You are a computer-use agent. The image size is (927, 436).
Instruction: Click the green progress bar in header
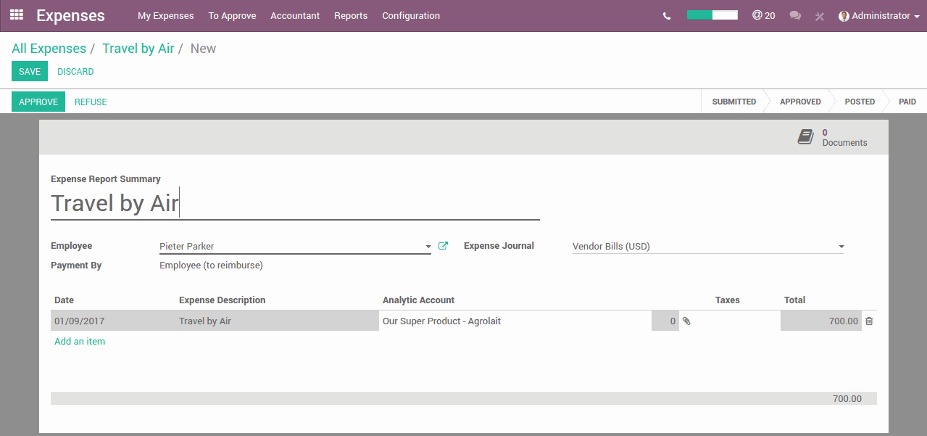point(712,15)
